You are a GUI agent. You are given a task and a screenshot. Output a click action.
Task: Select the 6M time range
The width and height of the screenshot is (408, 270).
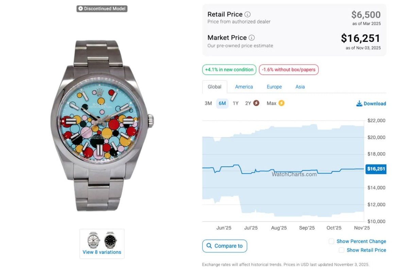point(222,103)
